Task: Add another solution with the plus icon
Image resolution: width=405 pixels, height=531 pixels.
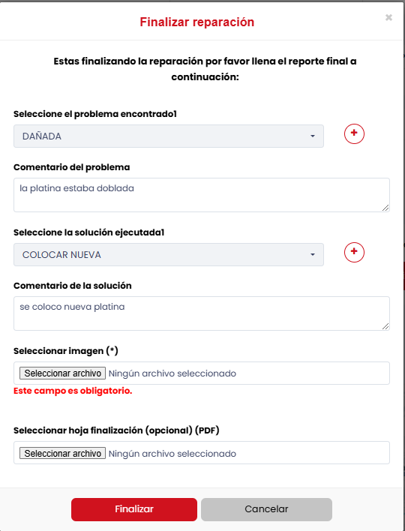Action: [354, 252]
